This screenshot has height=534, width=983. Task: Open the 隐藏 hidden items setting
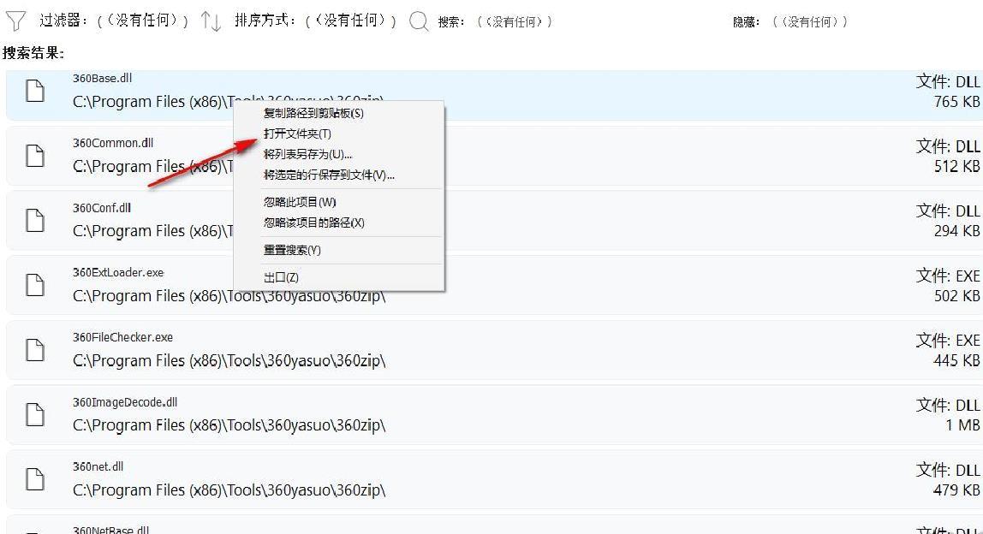tap(790, 22)
